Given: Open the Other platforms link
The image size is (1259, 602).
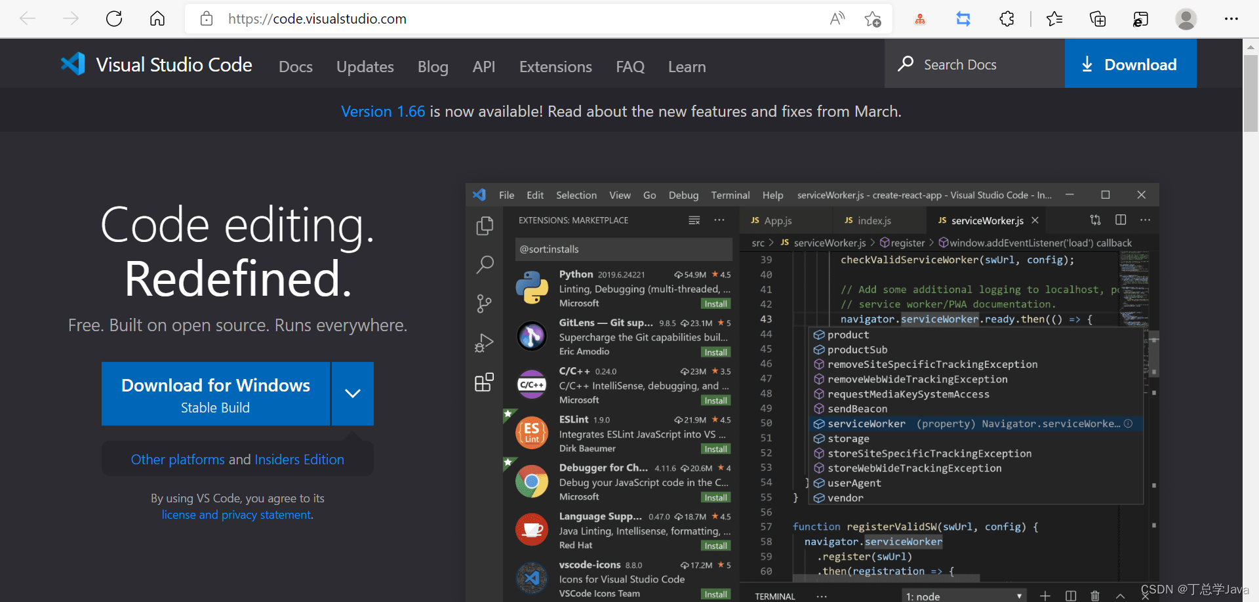Looking at the screenshot, I should 178,460.
